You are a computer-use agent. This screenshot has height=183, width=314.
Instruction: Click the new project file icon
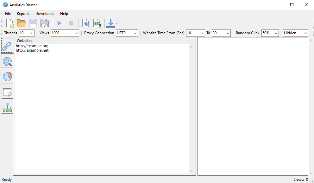pyautogui.click(x=9, y=23)
